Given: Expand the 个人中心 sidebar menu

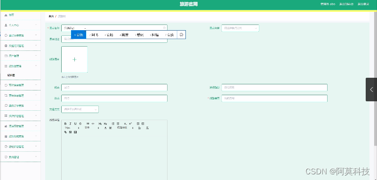Looking at the screenshot, I should [x=21, y=25].
